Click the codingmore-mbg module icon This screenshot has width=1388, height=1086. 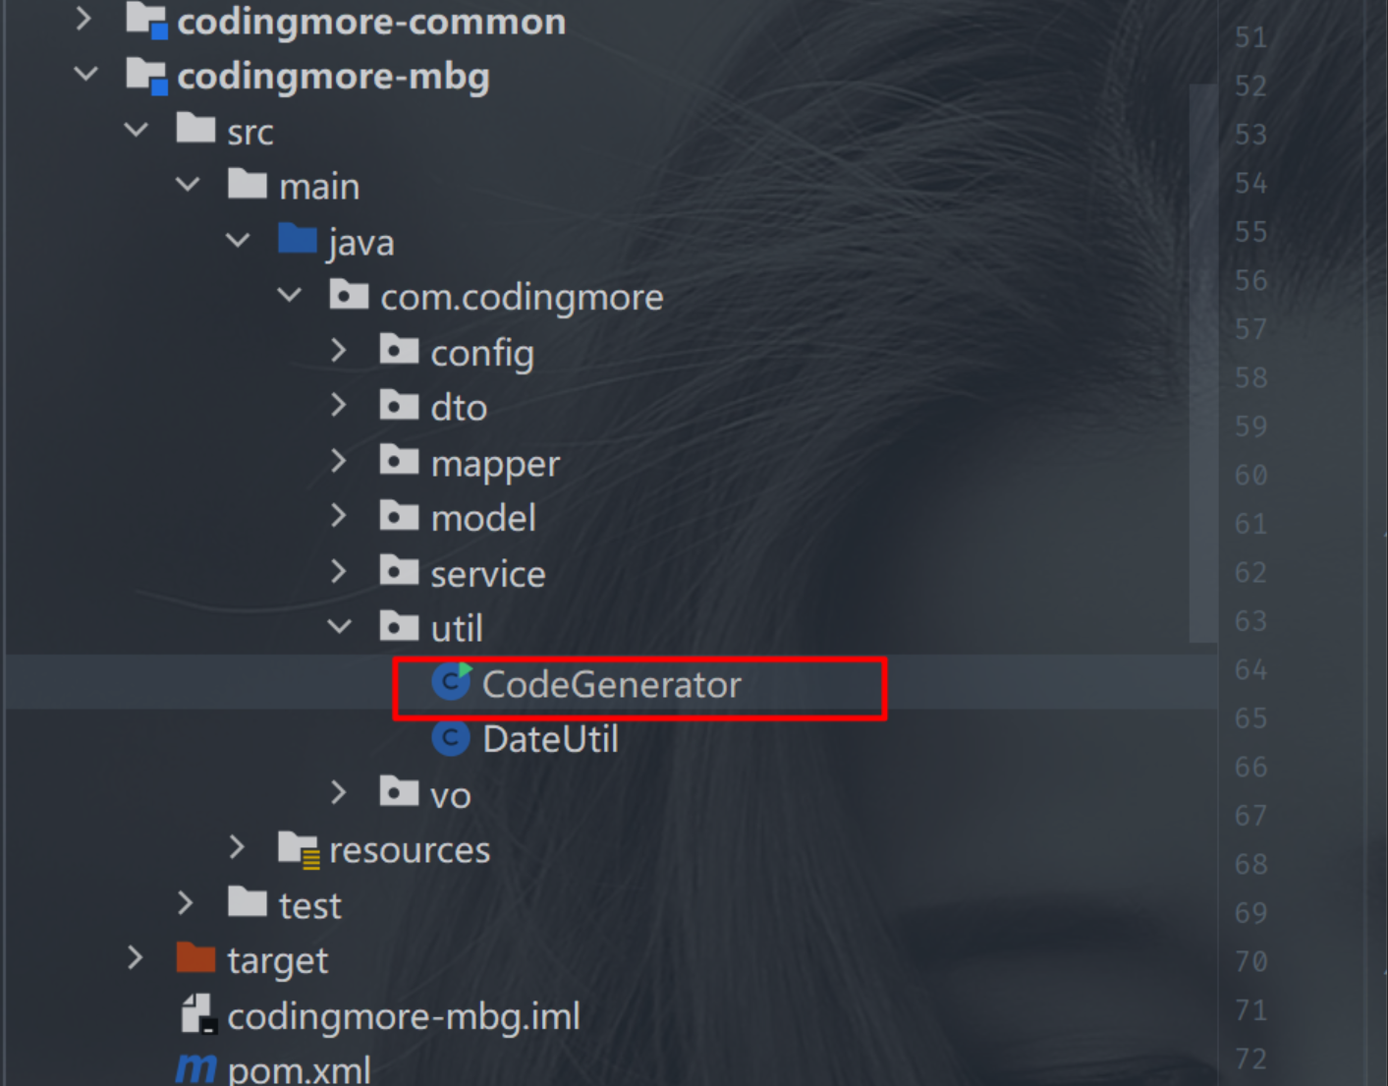click(146, 76)
